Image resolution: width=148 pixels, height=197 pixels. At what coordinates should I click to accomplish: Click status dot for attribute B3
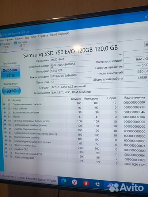coord(5,120)
